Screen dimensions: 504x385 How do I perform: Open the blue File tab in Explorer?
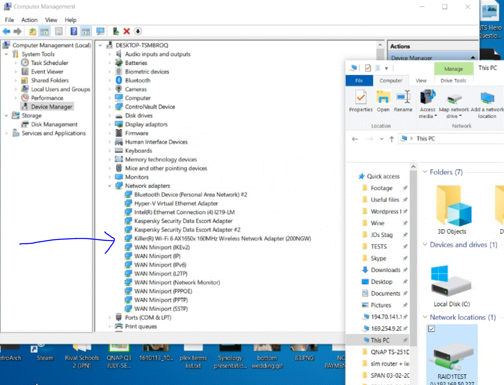click(359, 81)
